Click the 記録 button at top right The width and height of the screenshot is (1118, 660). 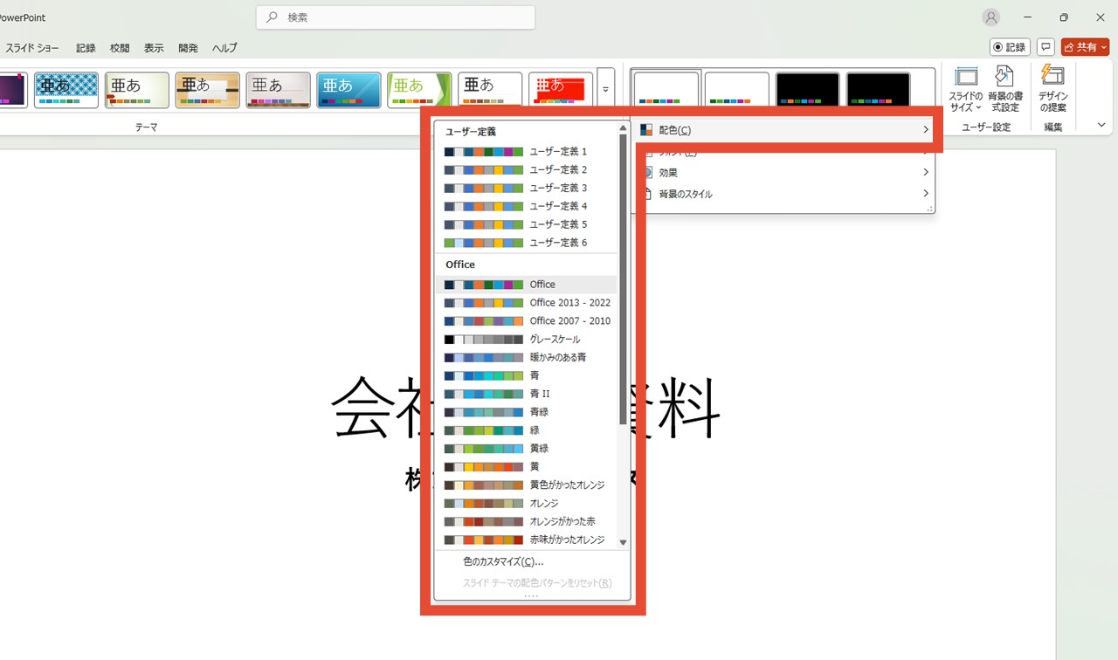coord(1010,47)
